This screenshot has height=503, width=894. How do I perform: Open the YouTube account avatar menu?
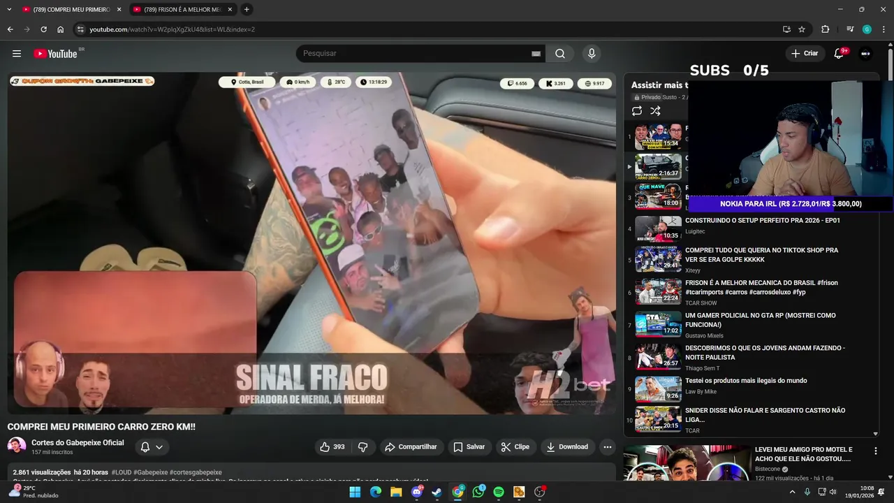click(865, 54)
